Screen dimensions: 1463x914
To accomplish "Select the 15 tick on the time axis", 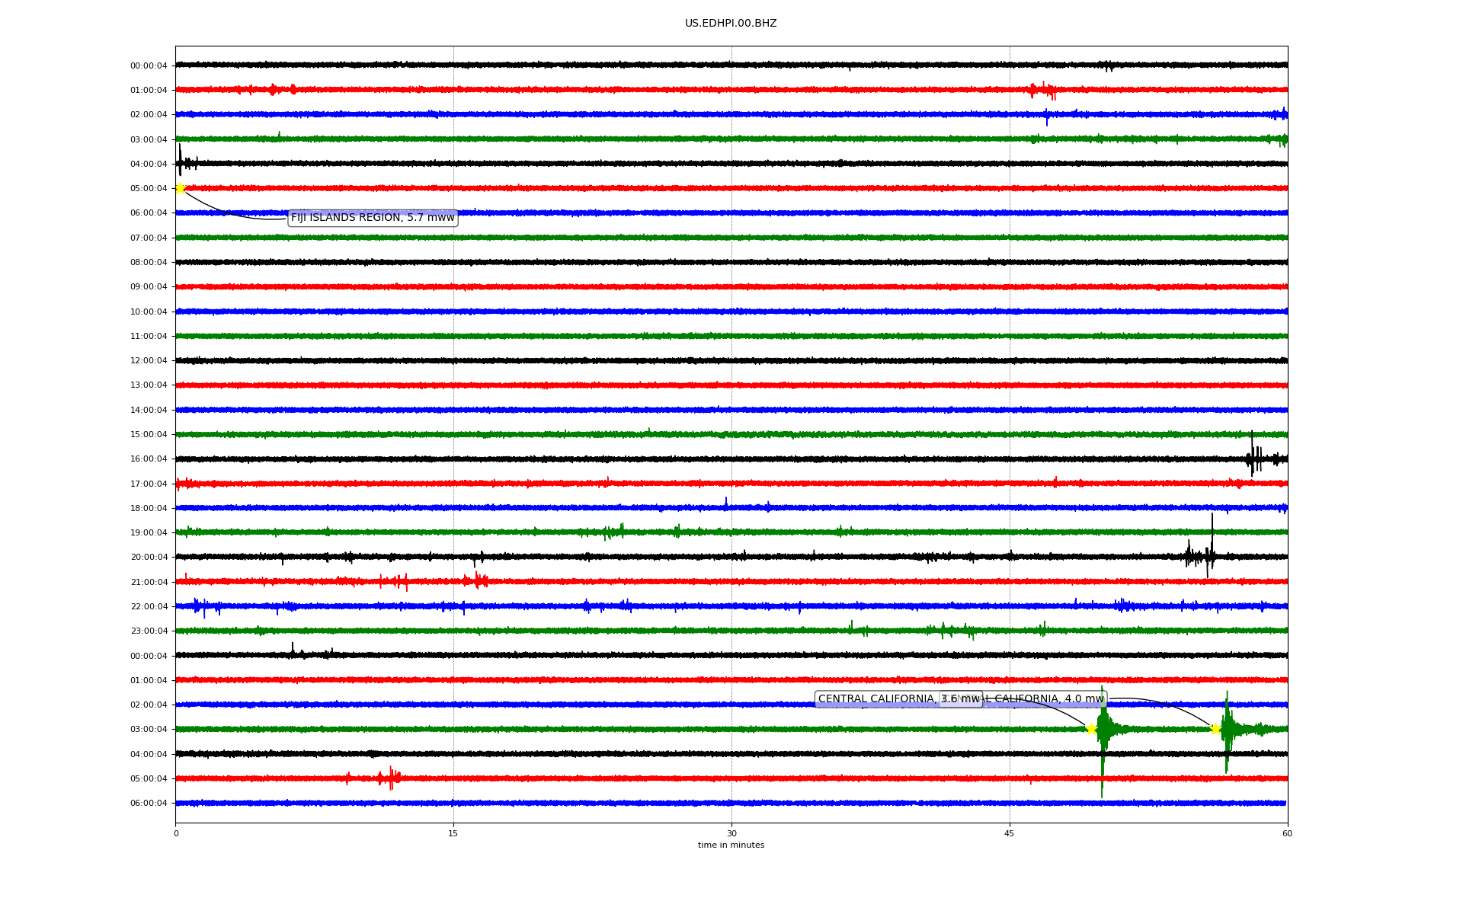I will click(453, 833).
